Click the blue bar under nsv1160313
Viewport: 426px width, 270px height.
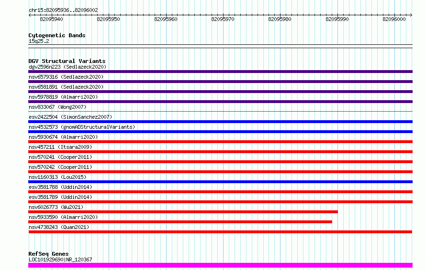(x=220, y=182)
